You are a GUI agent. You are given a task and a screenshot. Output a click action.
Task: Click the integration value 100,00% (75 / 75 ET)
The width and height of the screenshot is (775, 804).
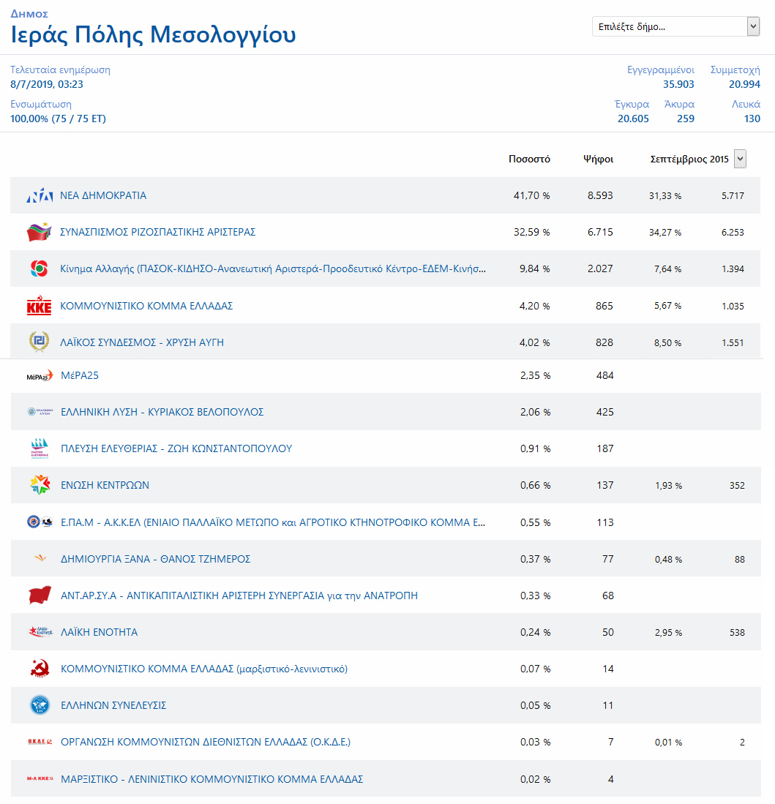click(x=58, y=119)
